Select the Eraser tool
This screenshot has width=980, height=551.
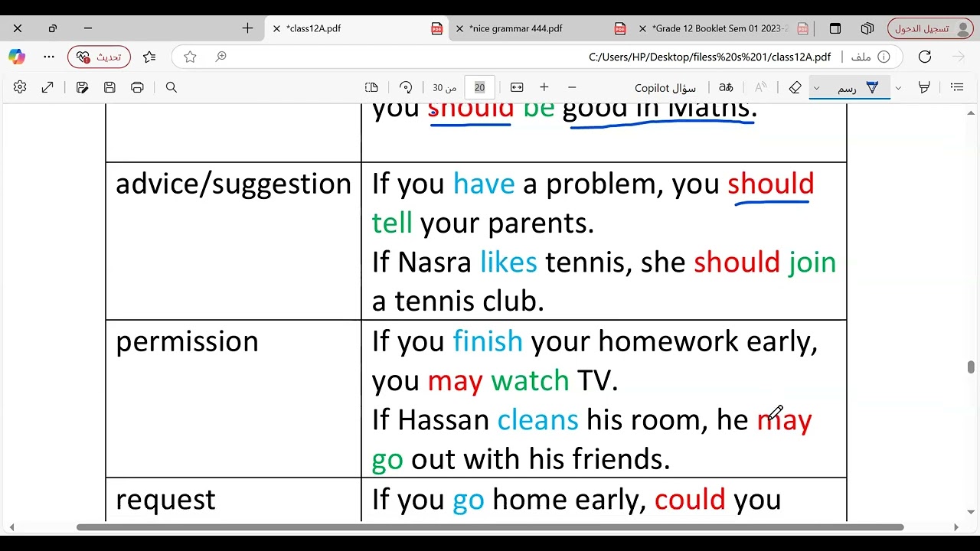click(795, 87)
